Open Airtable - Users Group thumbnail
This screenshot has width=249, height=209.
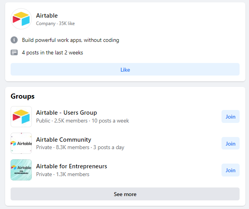(x=21, y=117)
